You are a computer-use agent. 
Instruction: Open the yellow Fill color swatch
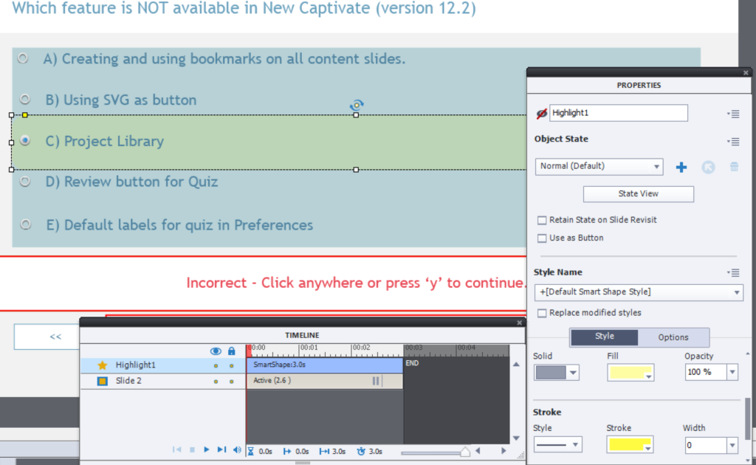point(630,373)
